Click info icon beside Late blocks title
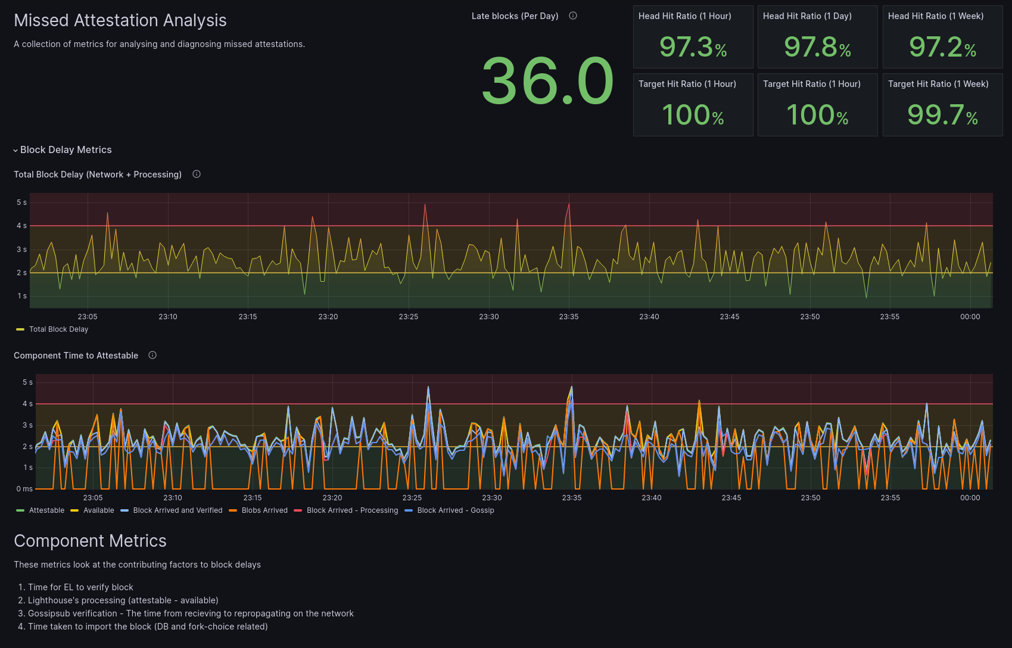Screen dimensions: 1012x648 tap(573, 16)
